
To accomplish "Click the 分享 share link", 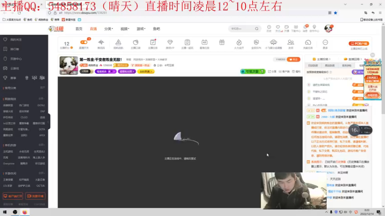I will (x=272, y=72).
